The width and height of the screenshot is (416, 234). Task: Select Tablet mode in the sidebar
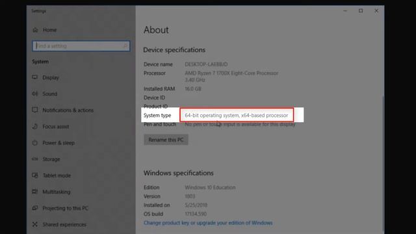coord(57,175)
